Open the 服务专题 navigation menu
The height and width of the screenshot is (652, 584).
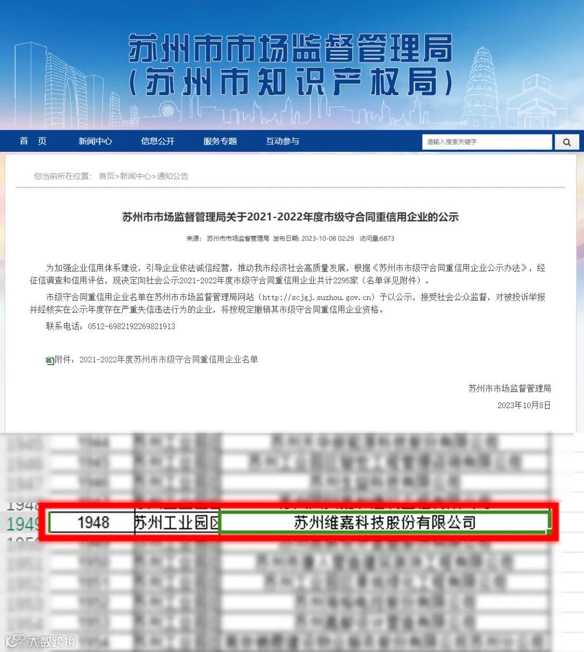point(220,141)
